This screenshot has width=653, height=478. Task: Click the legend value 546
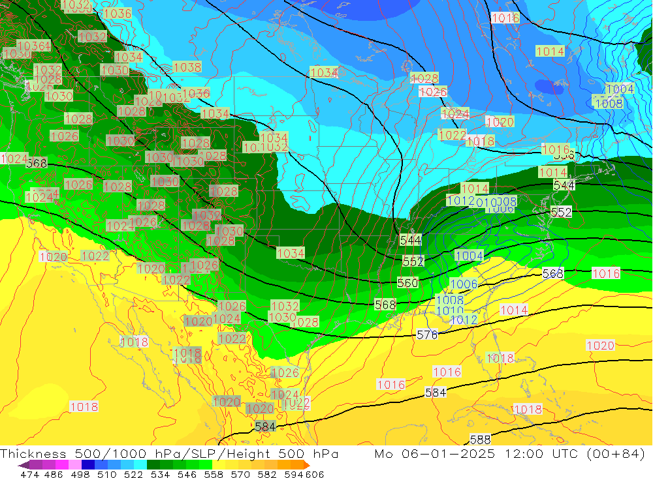click(187, 474)
